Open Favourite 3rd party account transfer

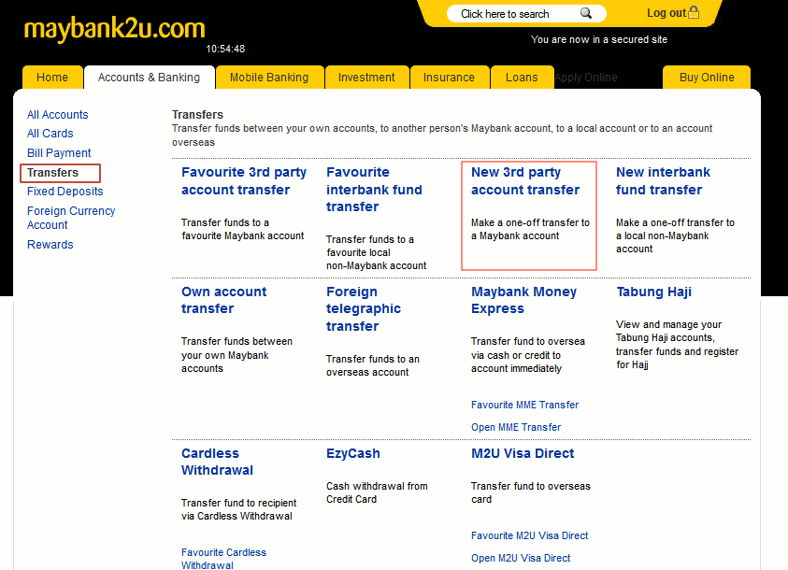coord(244,180)
